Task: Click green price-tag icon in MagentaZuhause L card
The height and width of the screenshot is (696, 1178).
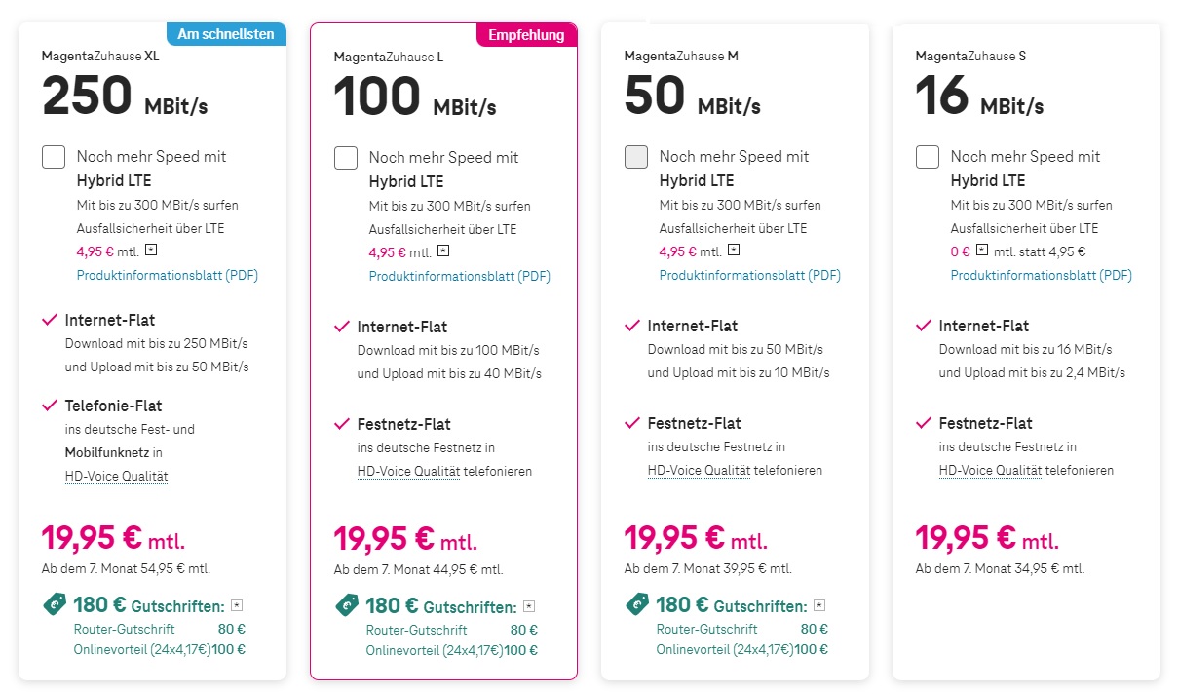Action: 347,605
